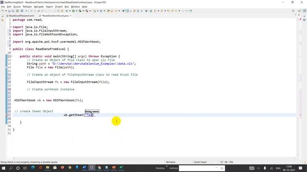Click the Desktop toolbar label on taskbar

[x=160, y=168]
